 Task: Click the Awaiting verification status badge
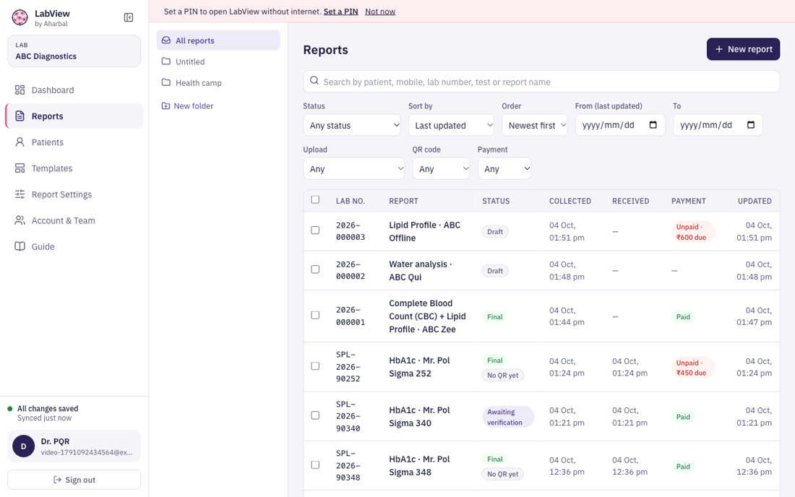[x=507, y=417]
